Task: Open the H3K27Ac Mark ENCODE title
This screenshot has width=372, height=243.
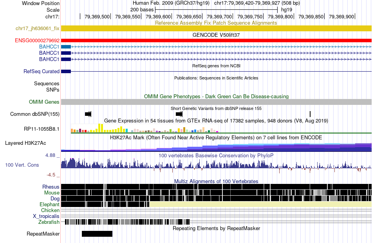Action: click(216, 138)
